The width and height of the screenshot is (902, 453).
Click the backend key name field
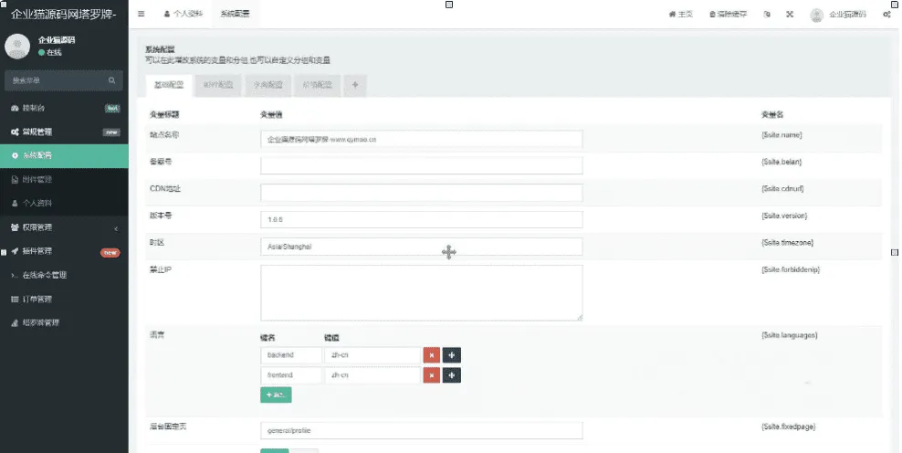tap(291, 355)
